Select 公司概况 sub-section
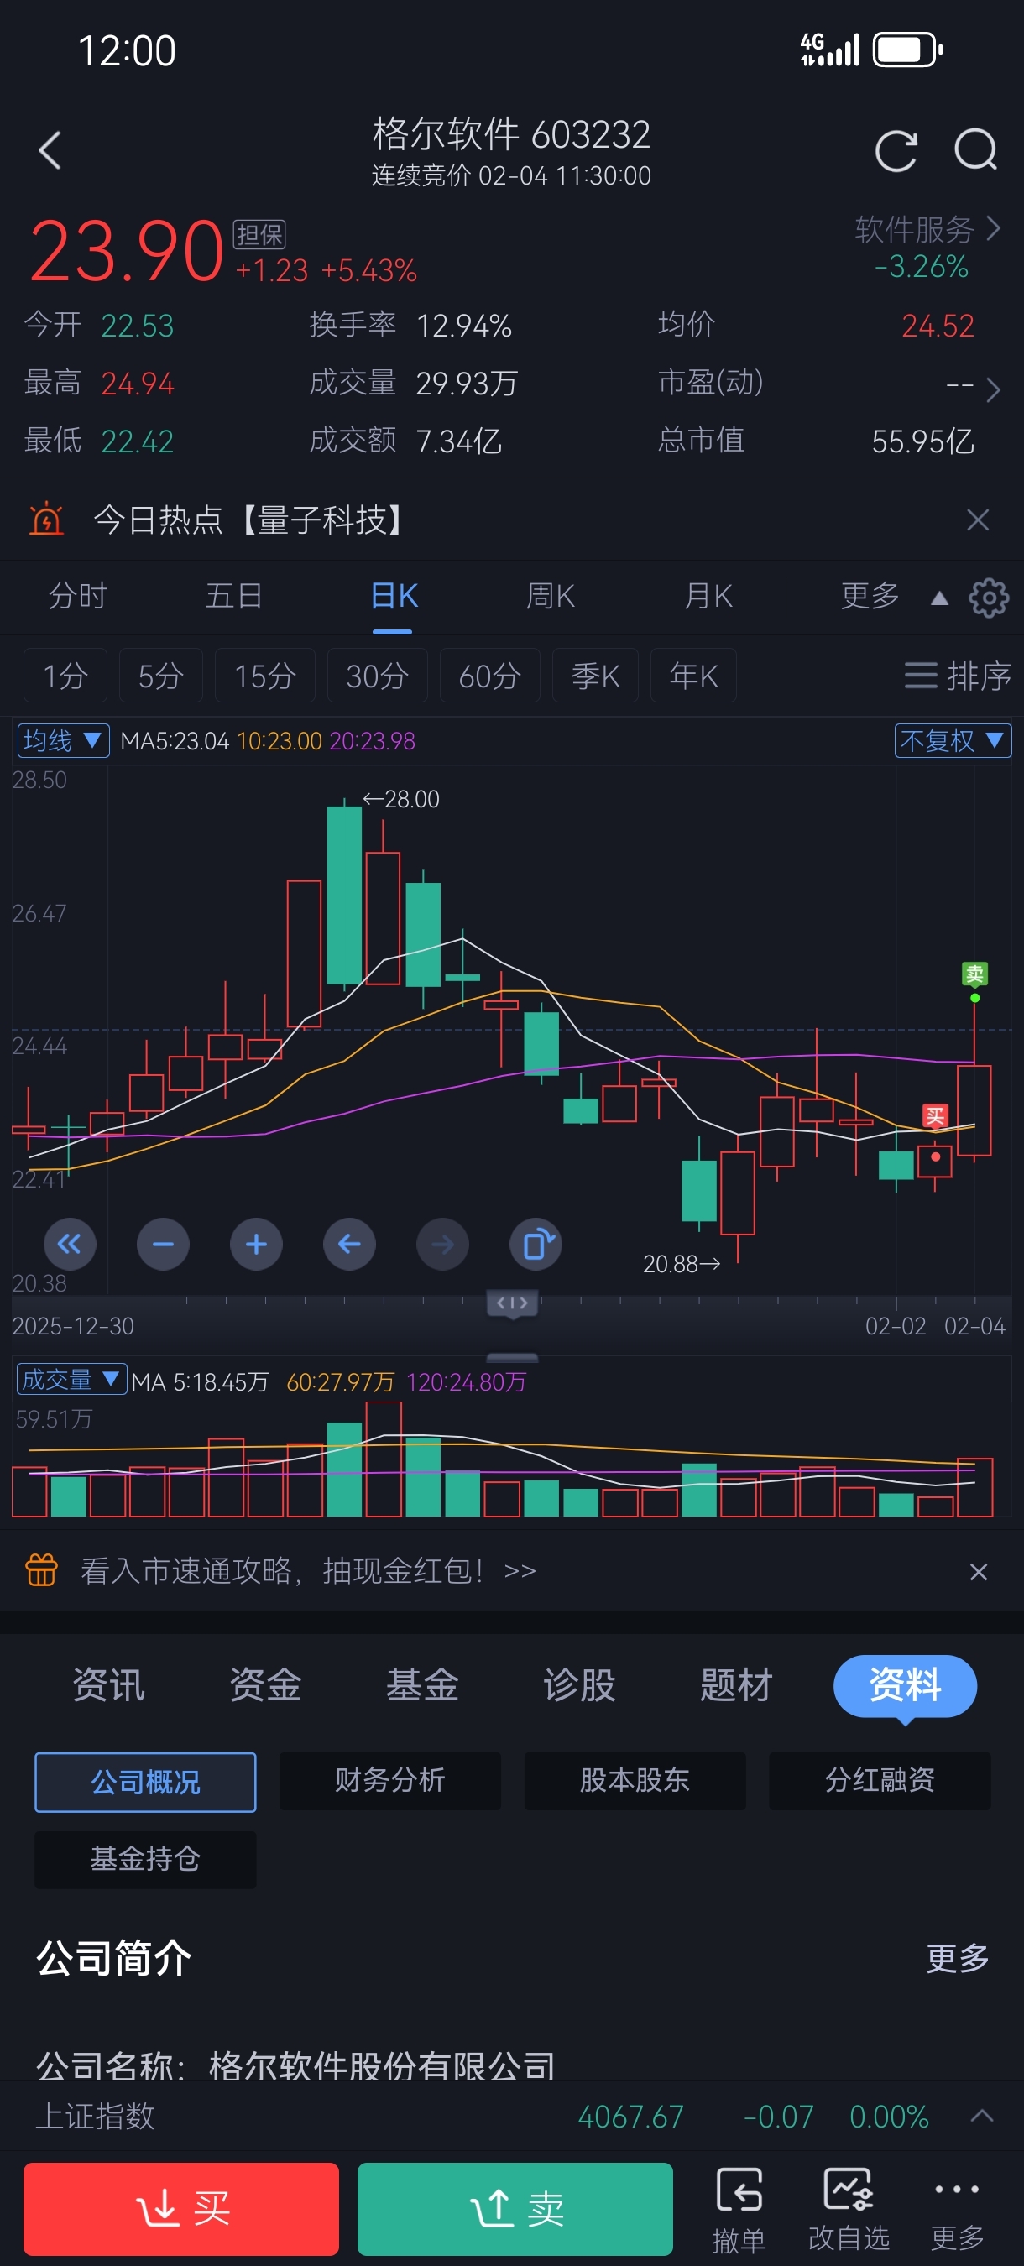The width and height of the screenshot is (1024, 2266). tap(145, 1781)
